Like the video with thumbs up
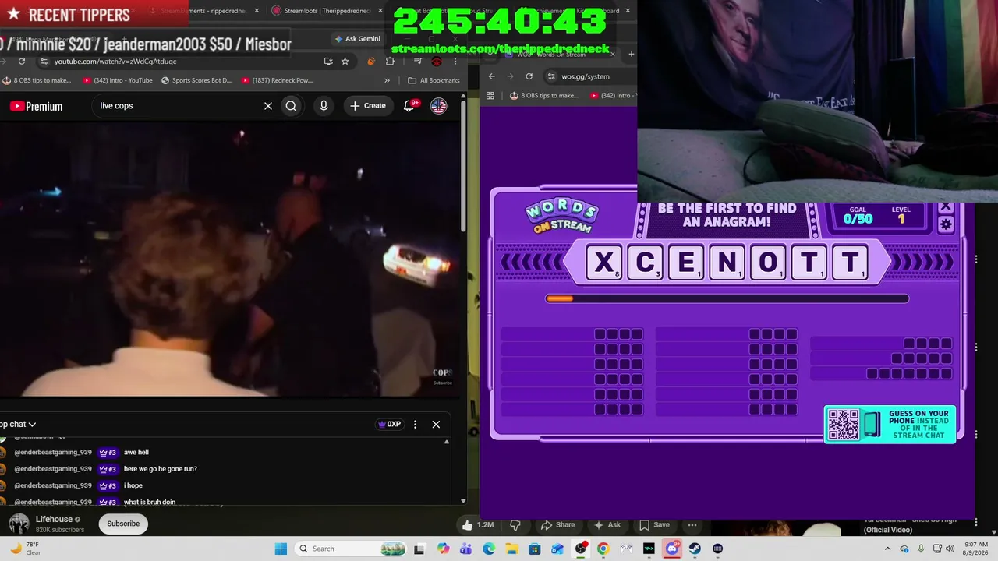998x561 pixels. (467, 525)
